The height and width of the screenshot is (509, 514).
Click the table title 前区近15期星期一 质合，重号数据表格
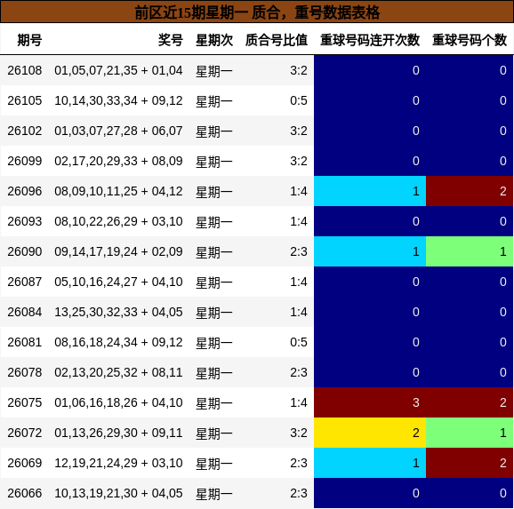click(257, 12)
